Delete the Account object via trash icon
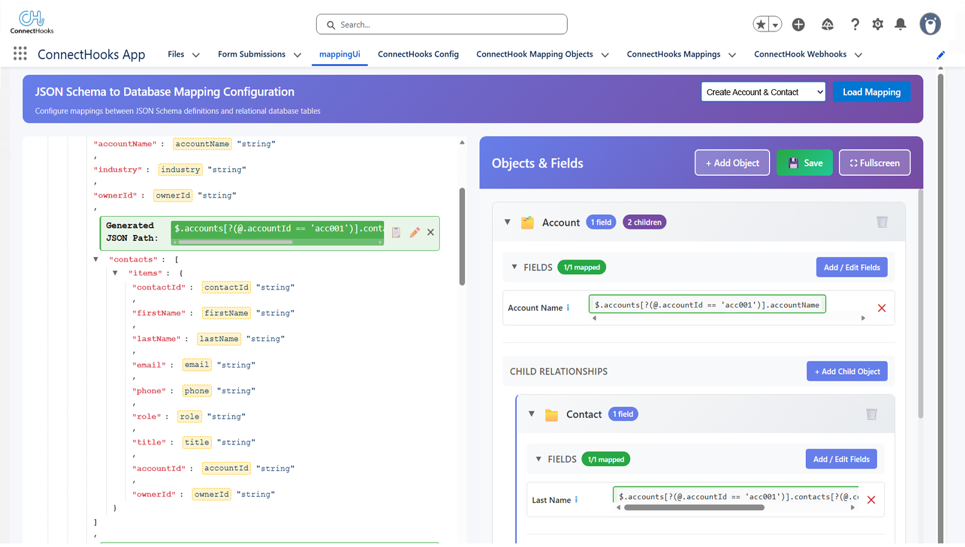Viewport: 965px width, 547px height. pyautogui.click(x=882, y=222)
